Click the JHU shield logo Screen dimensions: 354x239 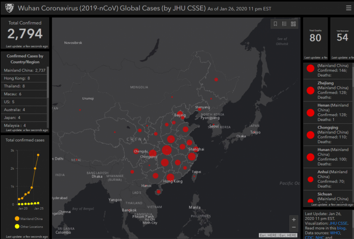coord(9,8)
